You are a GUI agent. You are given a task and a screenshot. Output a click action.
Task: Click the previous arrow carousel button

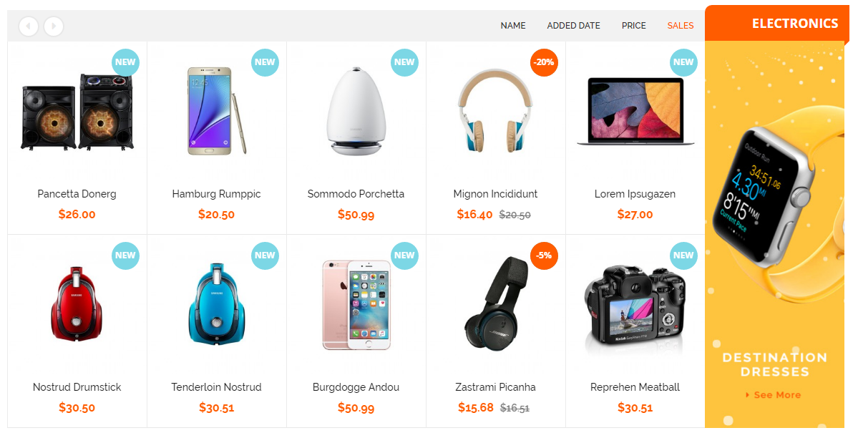pyautogui.click(x=29, y=26)
